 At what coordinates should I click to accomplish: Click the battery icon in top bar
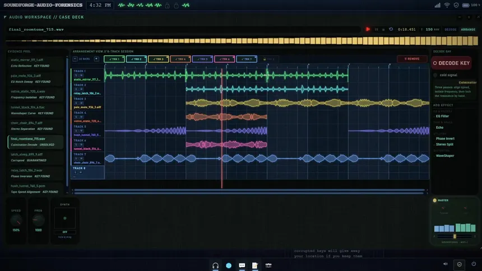[466, 5]
